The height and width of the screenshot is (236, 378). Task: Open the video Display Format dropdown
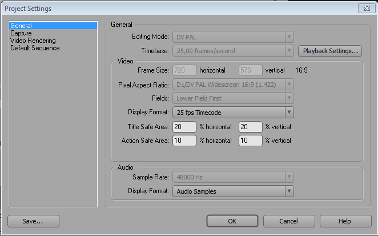233,112
